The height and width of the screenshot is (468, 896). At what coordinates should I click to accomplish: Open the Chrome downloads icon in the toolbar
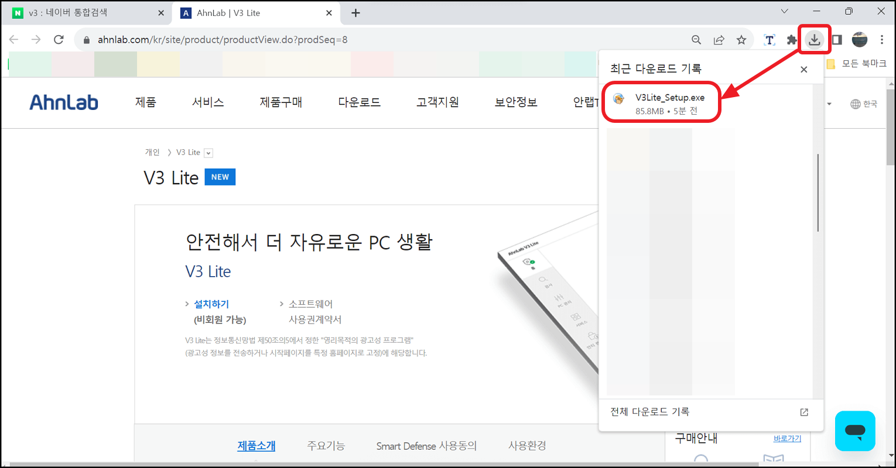814,39
